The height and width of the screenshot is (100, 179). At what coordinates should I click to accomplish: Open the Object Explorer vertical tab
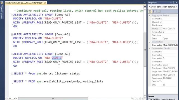click(x=2, y=12)
